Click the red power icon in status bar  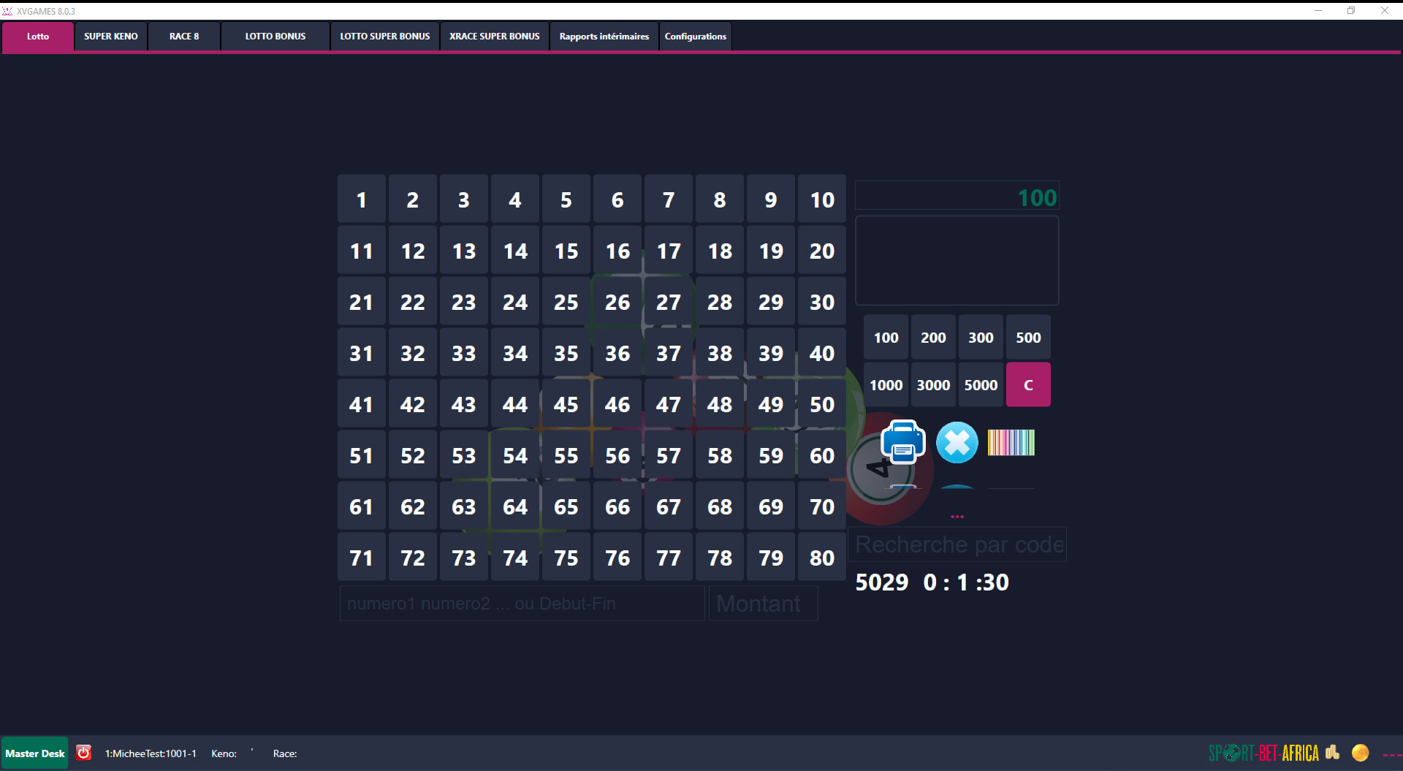coord(84,753)
